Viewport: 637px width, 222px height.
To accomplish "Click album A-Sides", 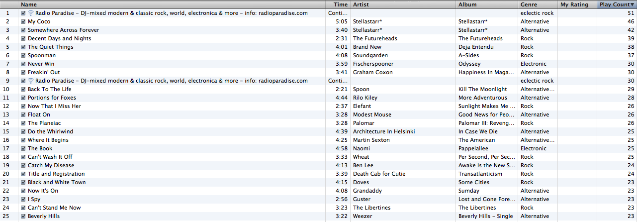I will [x=469, y=56].
